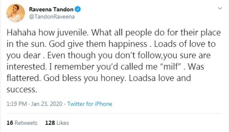Click the word "flattered" in the tweet

24,78
